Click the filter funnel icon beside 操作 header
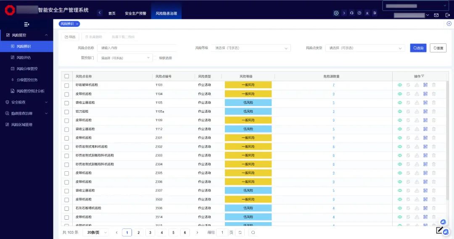The width and height of the screenshot is (454, 239). [x=423, y=76]
